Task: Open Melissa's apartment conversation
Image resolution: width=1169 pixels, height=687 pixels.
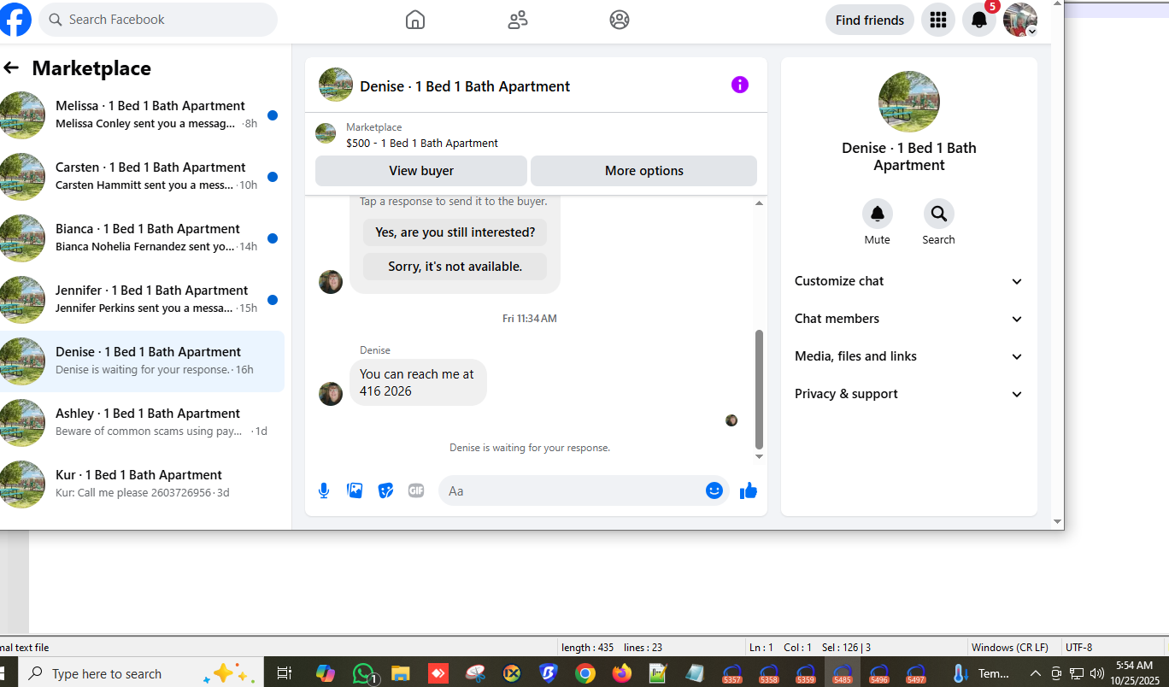Action: click(x=140, y=115)
